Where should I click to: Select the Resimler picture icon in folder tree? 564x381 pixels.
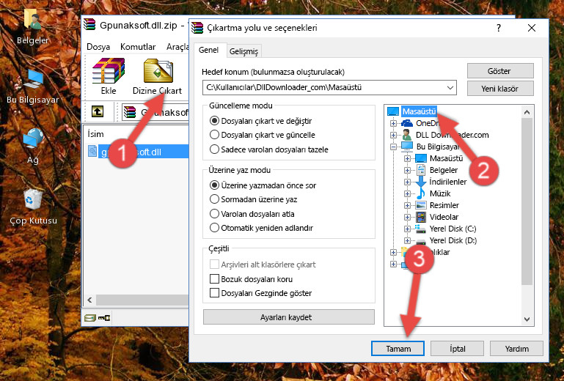click(x=421, y=205)
